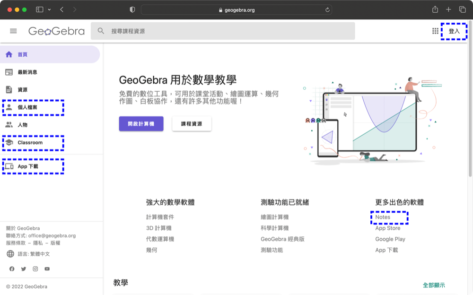Open the apps grid icon
This screenshot has height=295, width=473.
[435, 31]
